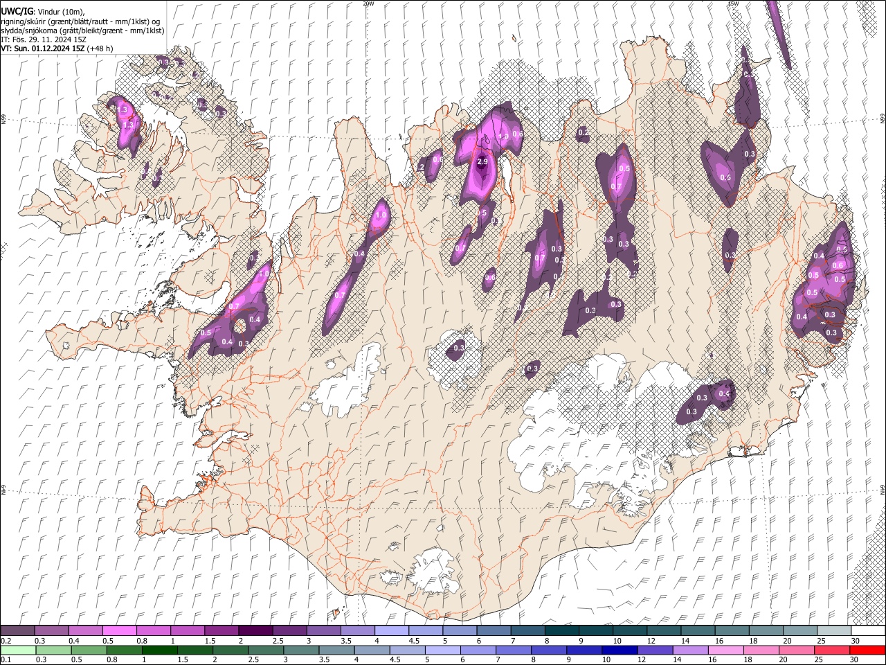Click the 16–18 light pink rain swatch
886x665 pixels.
point(725,650)
